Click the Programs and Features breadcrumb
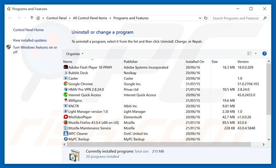276x168 pixels. pos(131,18)
